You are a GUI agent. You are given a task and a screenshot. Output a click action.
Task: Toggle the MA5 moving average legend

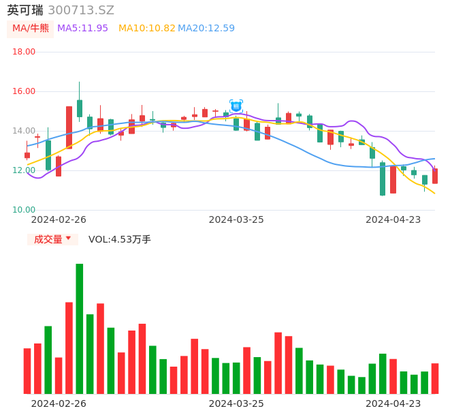[82, 29]
